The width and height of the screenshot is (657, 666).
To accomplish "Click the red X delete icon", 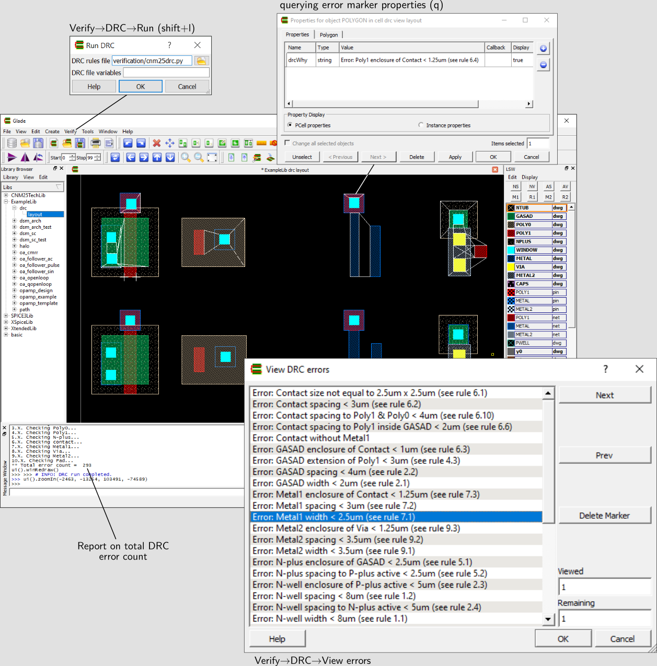I will coord(156,143).
